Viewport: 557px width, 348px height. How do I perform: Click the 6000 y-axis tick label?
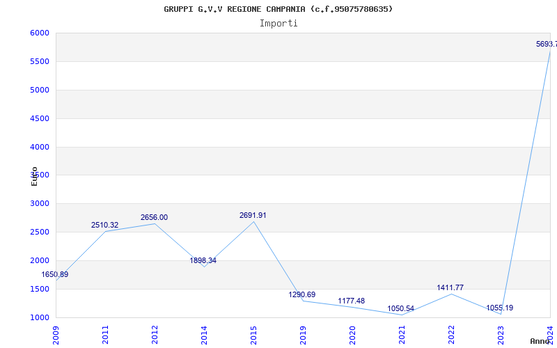[x=40, y=33]
